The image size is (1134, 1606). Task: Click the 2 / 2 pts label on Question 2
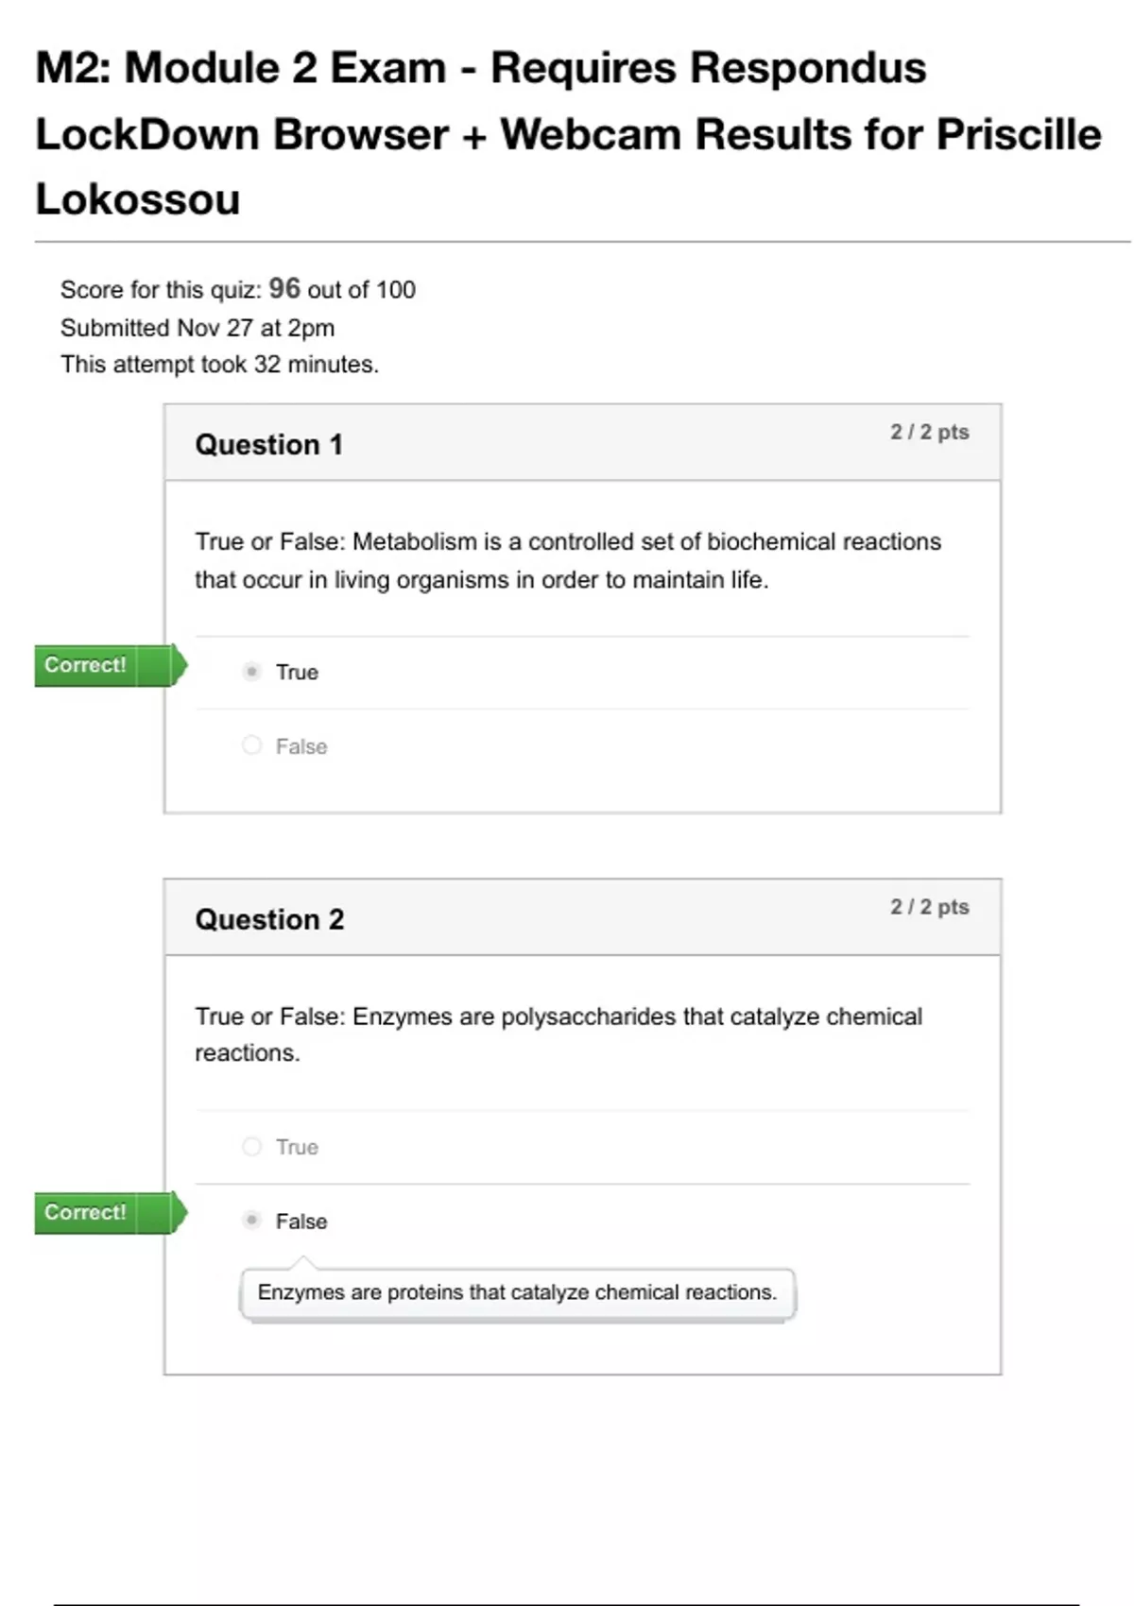tap(929, 907)
